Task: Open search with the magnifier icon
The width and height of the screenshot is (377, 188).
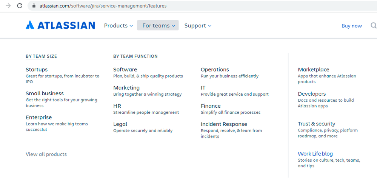Action: pyautogui.click(x=374, y=26)
